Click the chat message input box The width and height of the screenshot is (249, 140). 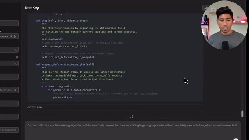point(133,131)
